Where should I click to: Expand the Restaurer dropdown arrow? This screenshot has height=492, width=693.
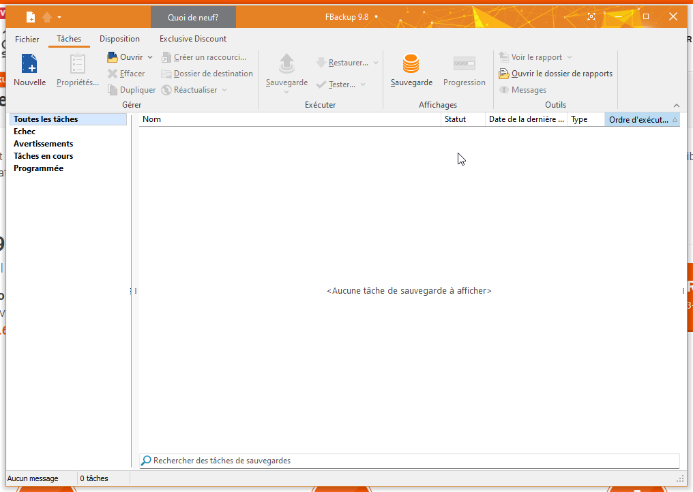coord(376,63)
